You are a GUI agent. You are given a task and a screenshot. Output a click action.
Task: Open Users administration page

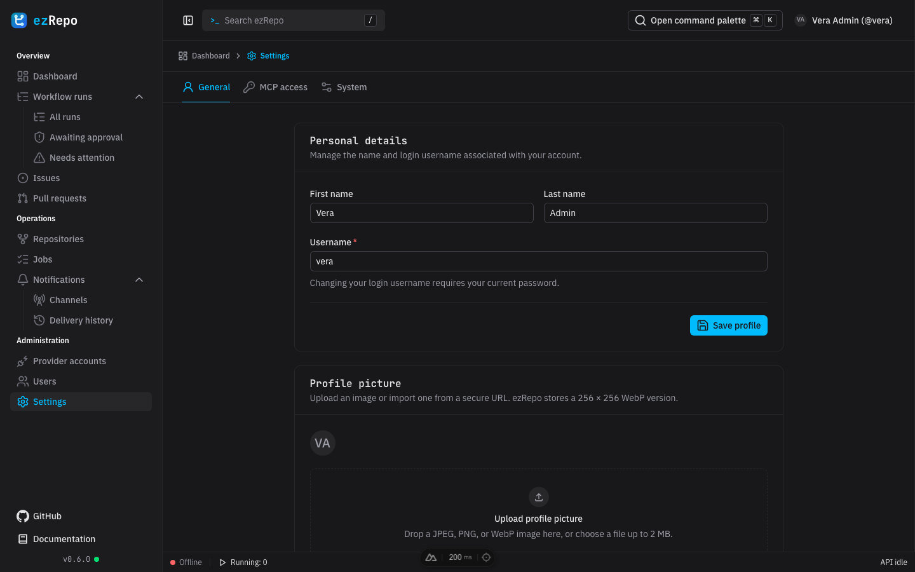click(x=81, y=381)
